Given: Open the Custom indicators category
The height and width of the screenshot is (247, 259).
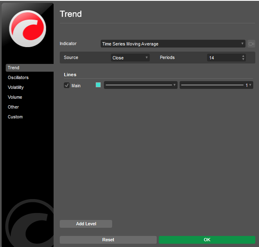Looking at the screenshot, I should click(15, 117).
